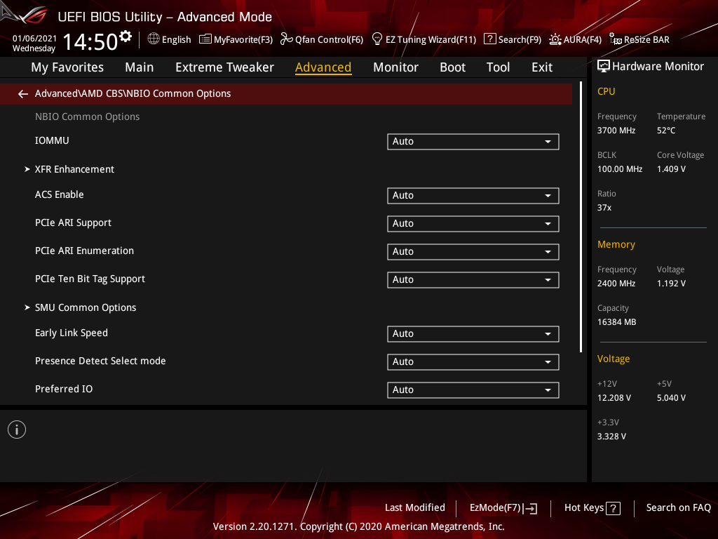Click the breadcrumb path Advanced\AMD CBS\NBIO Common Options

click(133, 93)
